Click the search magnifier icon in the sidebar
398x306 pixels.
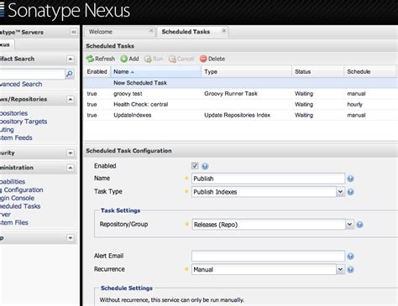(70, 74)
